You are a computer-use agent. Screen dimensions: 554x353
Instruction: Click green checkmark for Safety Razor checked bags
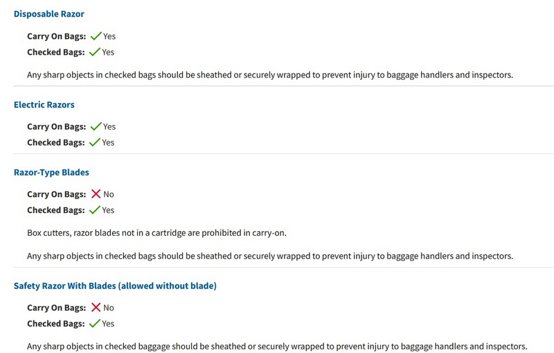[x=95, y=323]
